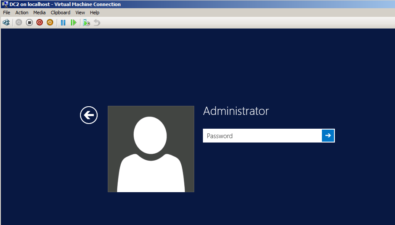Click the greyed-out Start power icon

(x=19, y=22)
